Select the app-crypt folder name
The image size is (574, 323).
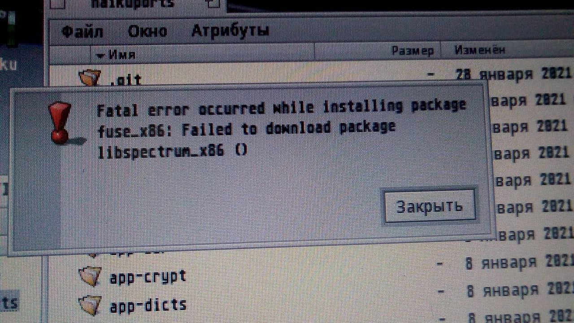point(148,276)
